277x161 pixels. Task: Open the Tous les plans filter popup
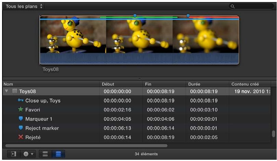24,6
